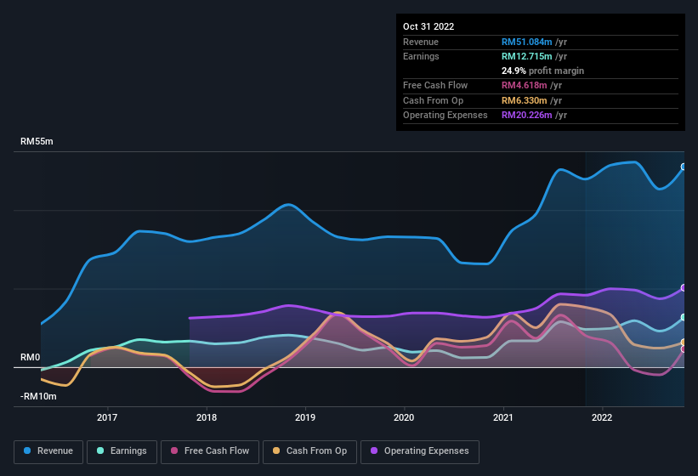This screenshot has width=698, height=476.
Task: Click the -RM10m y-axis label
Action: [38, 396]
